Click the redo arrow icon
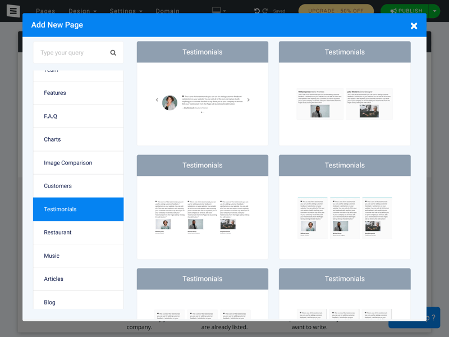This screenshot has width=449, height=337. [x=265, y=11]
